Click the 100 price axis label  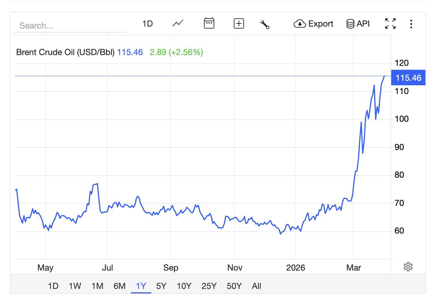click(x=402, y=119)
